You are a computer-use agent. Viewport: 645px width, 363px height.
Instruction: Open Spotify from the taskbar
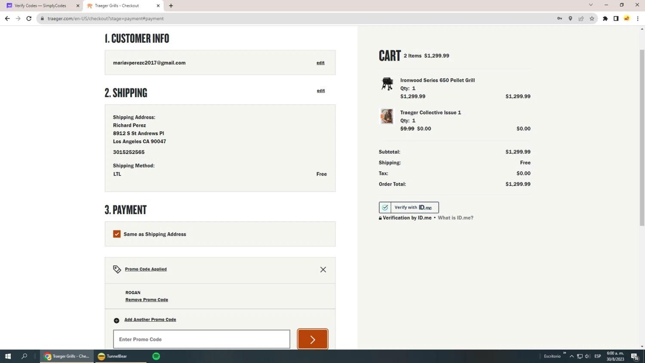click(x=156, y=356)
